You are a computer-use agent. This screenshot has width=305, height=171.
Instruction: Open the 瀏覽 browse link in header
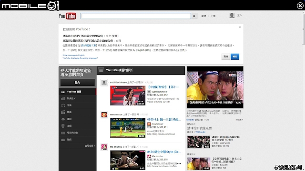[203, 16]
